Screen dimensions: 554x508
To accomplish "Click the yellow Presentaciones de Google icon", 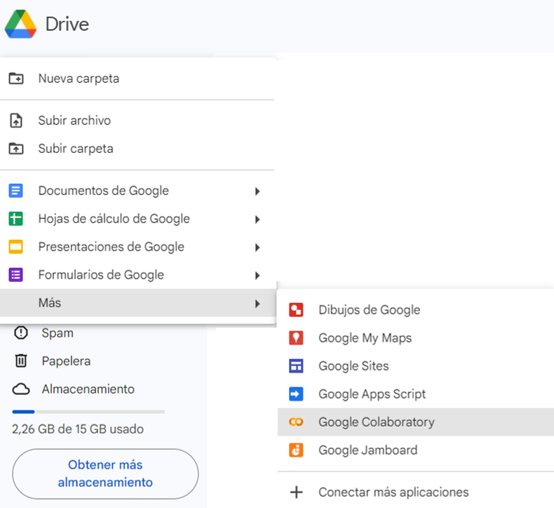I will [16, 247].
